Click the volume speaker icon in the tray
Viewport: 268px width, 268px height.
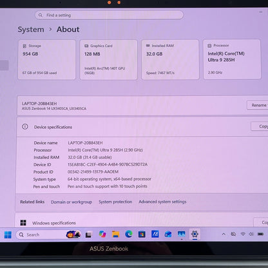tap(251, 234)
